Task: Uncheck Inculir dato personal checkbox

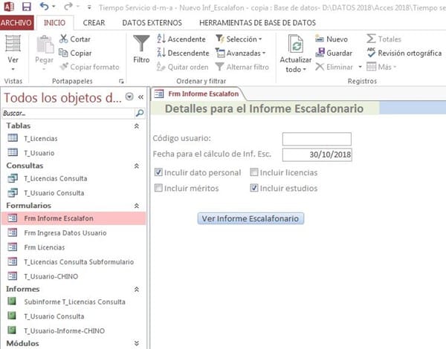Action: 158,172
